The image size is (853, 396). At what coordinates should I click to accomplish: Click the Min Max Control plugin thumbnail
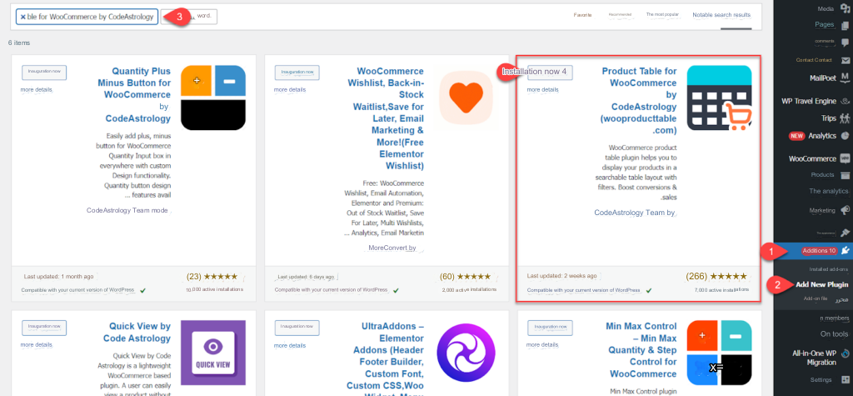[x=719, y=353]
